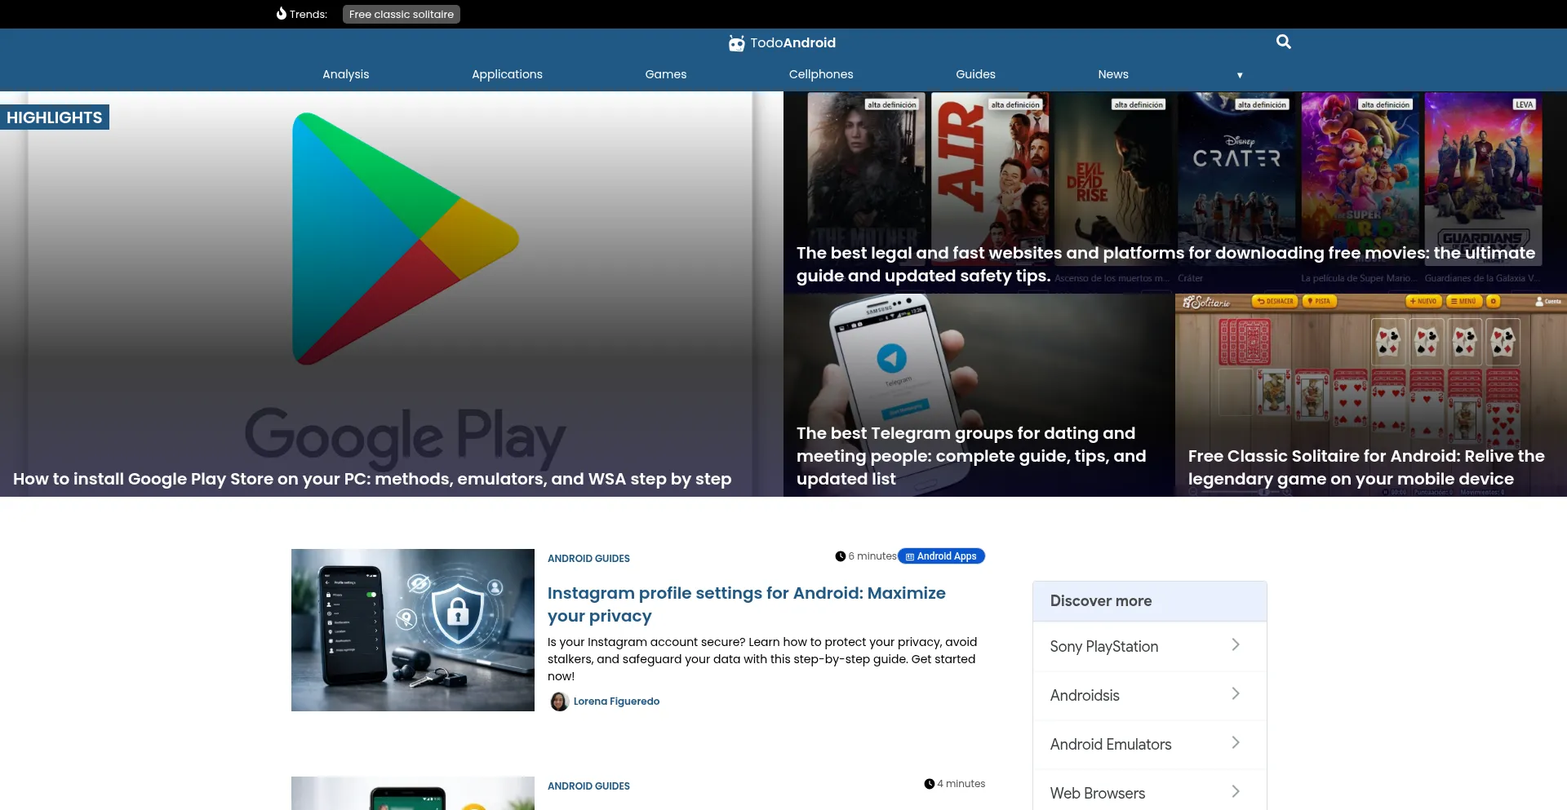Open the News menu
The width and height of the screenshot is (1567, 810).
1113,74
